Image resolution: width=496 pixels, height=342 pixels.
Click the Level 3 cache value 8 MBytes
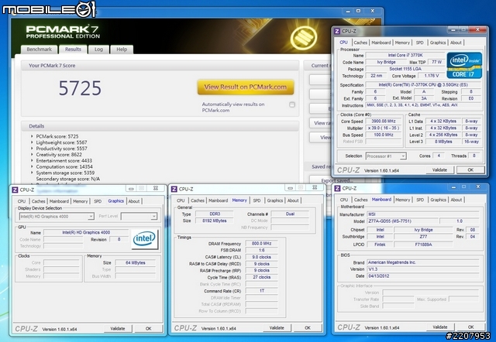[443, 142]
